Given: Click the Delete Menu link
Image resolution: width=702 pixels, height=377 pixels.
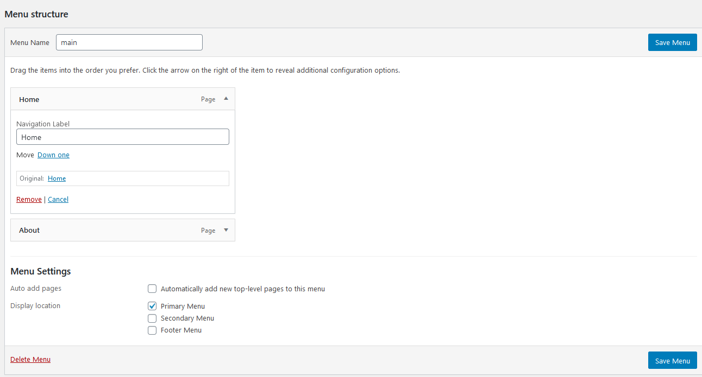Looking at the screenshot, I should (30, 360).
